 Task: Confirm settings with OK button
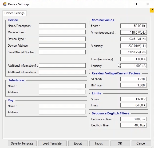(x=120, y=143)
